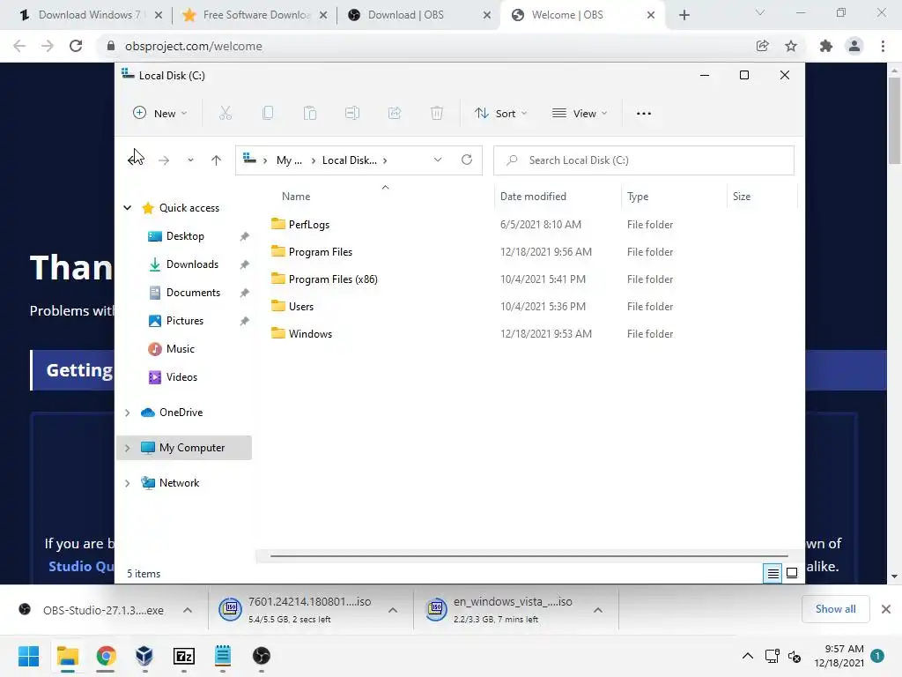The width and height of the screenshot is (902, 677).
Task: Open Notepad icon in taskbar
Action: click(223, 656)
